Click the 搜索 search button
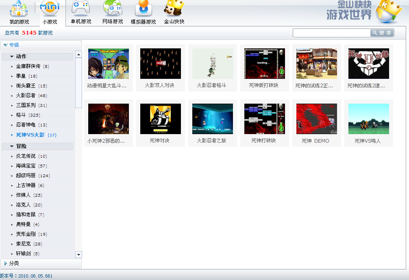This screenshot has width=409, height=280. [382, 33]
